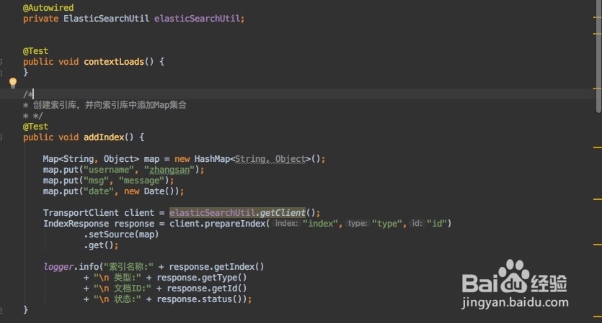Click the logger.info call
The width and height of the screenshot is (602, 323).
(x=71, y=267)
